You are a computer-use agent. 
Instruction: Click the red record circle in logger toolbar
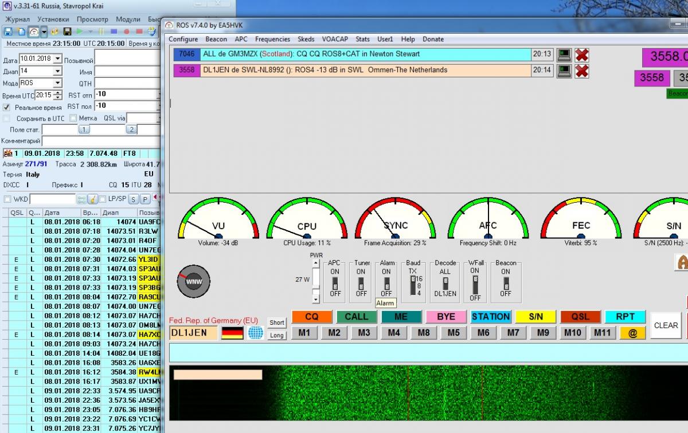(126, 32)
